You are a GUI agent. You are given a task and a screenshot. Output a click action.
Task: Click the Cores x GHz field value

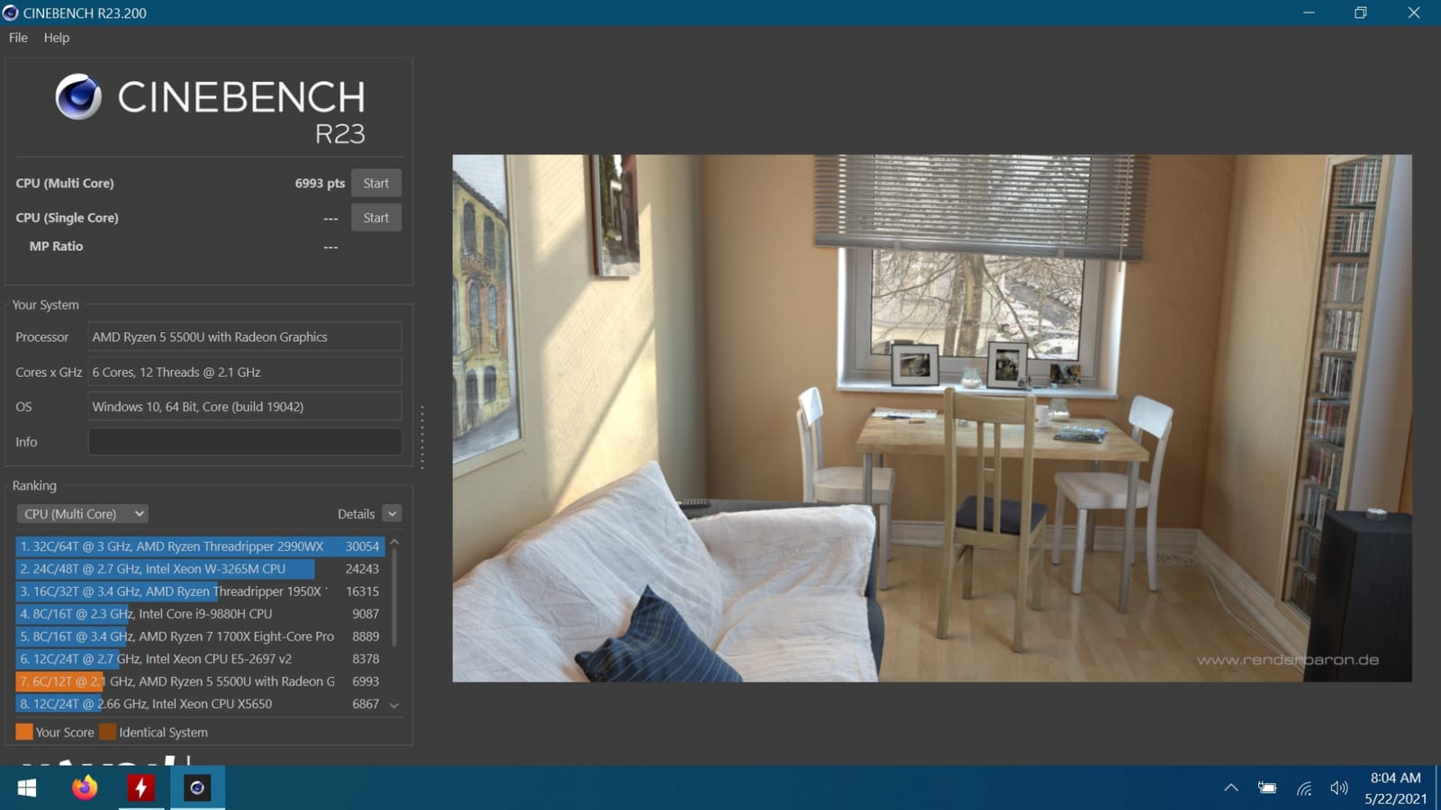coord(245,372)
